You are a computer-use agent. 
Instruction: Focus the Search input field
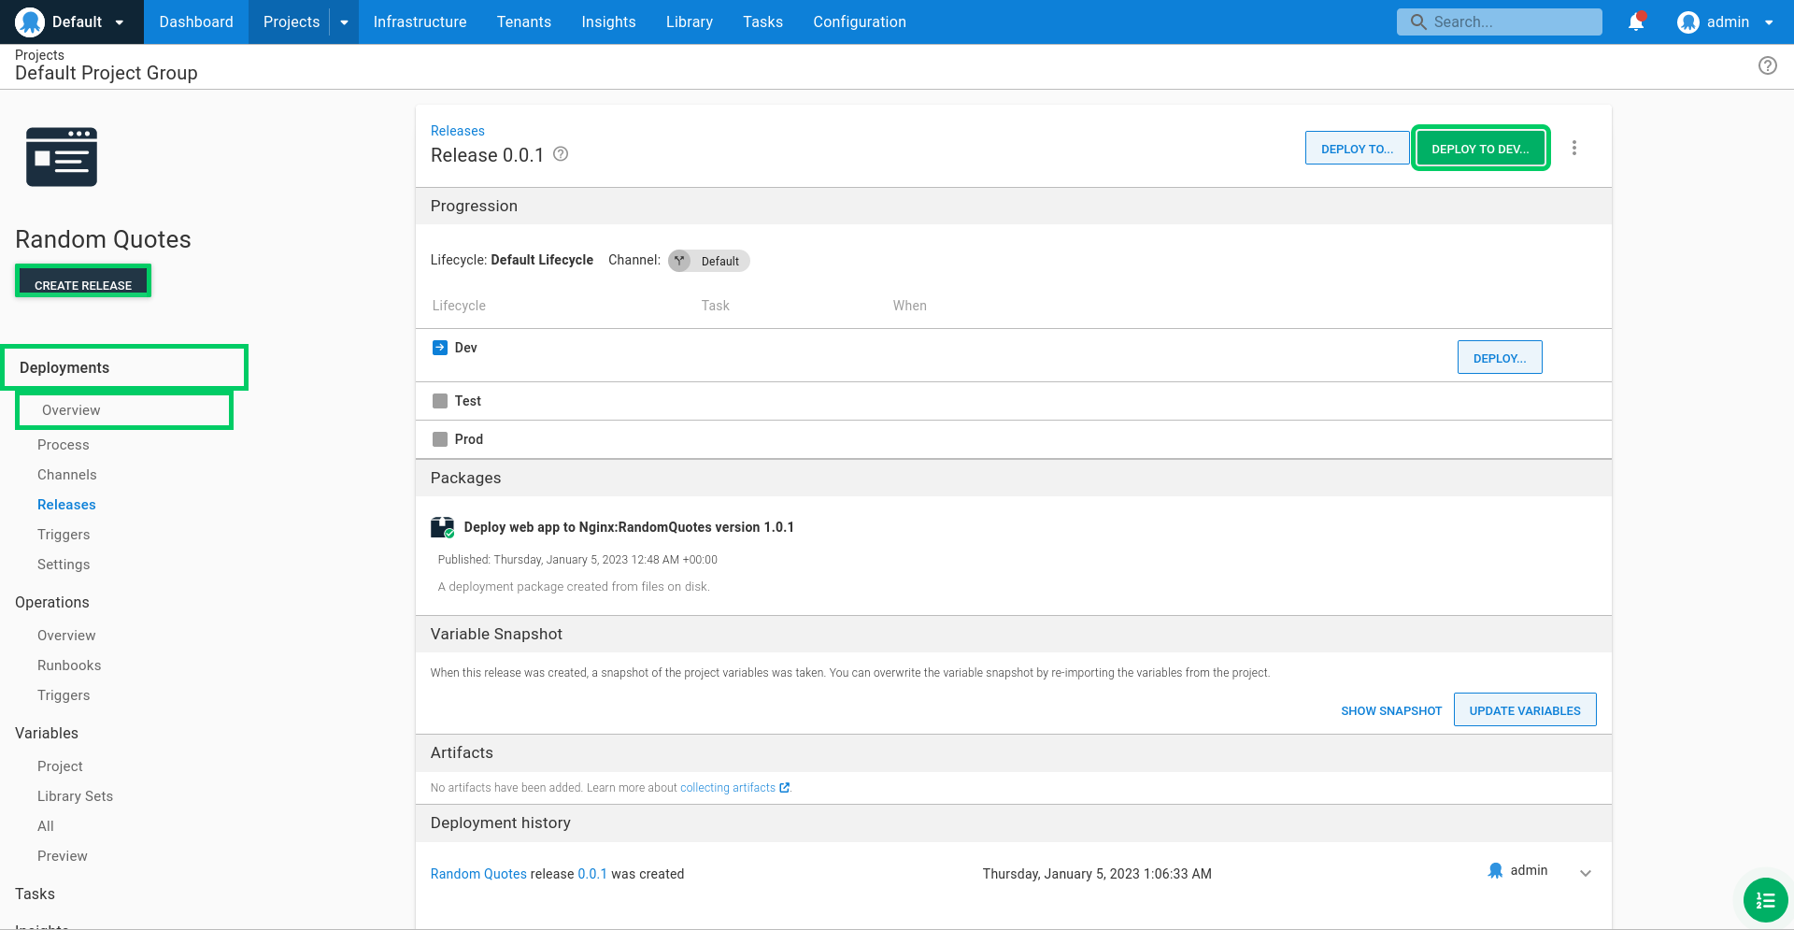point(1499,21)
